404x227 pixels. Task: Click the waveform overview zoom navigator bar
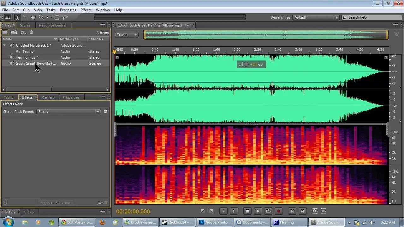click(x=266, y=35)
